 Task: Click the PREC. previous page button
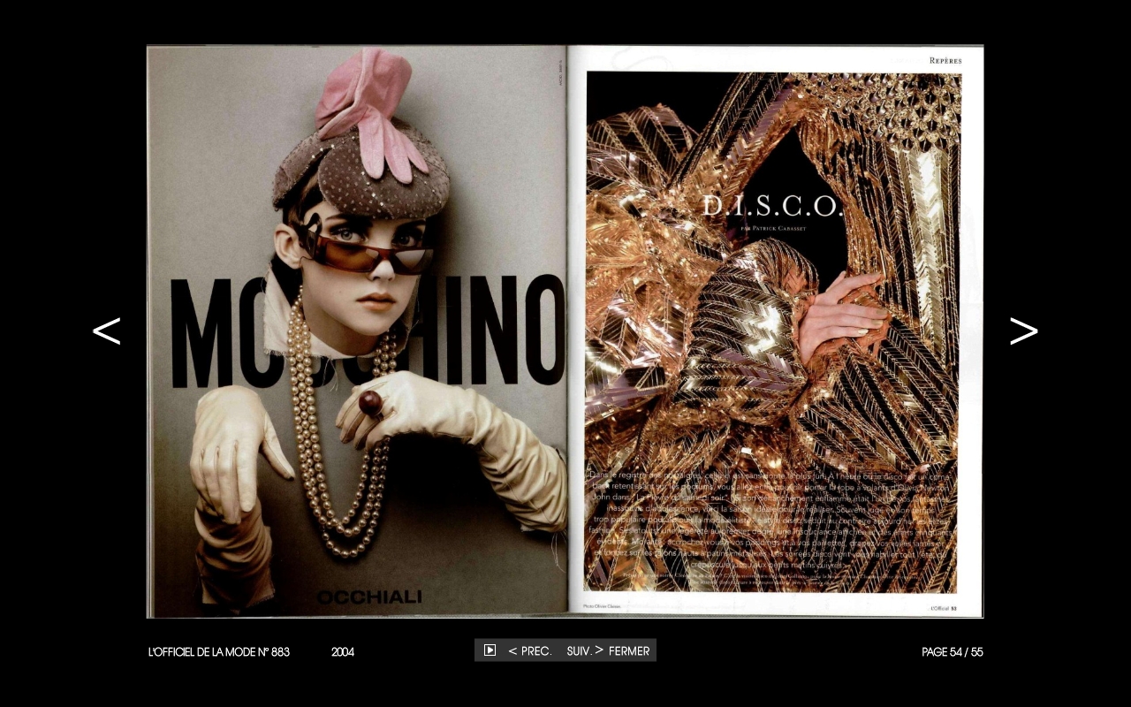(530, 650)
